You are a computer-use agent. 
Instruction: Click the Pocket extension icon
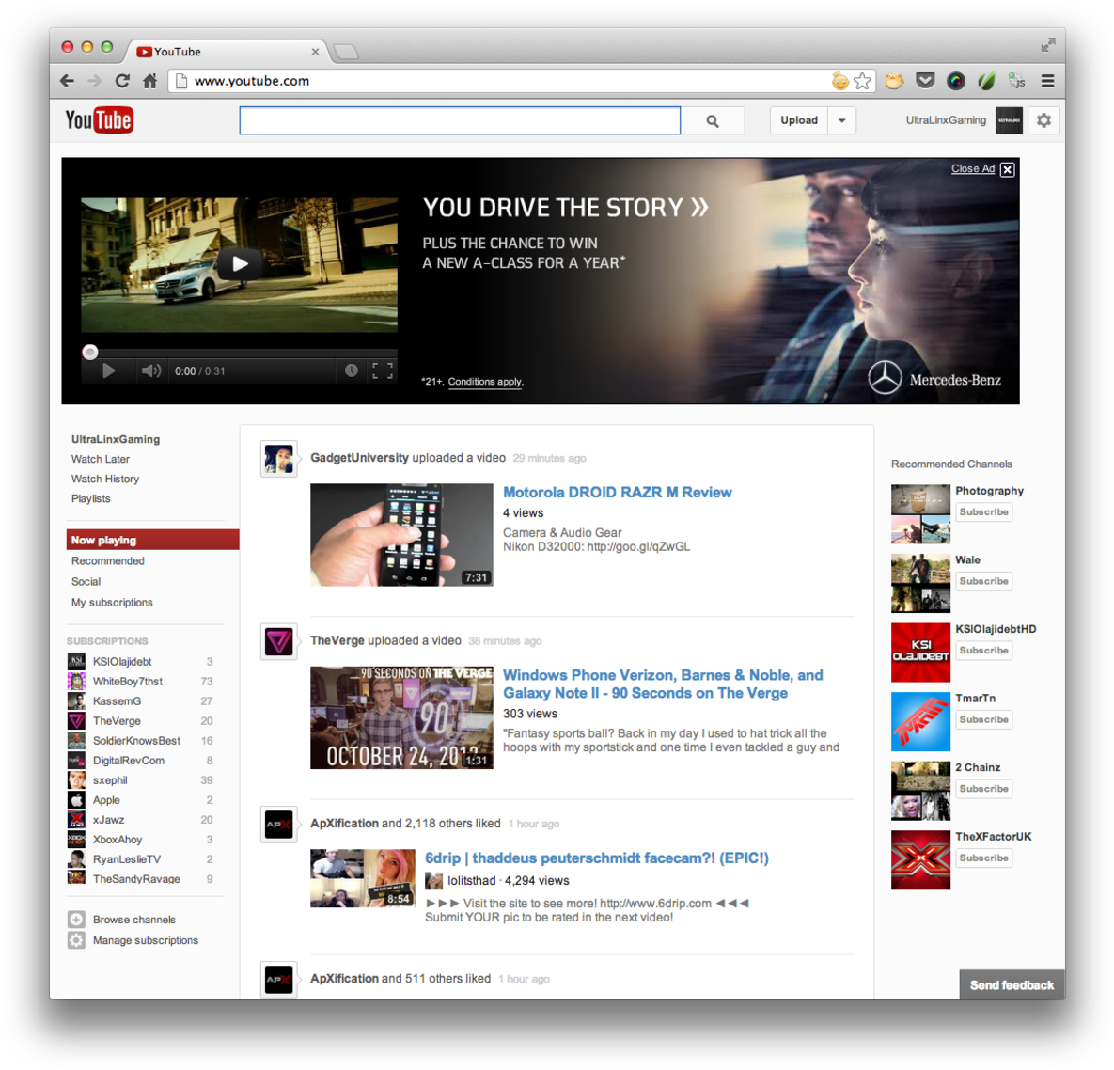pos(924,81)
